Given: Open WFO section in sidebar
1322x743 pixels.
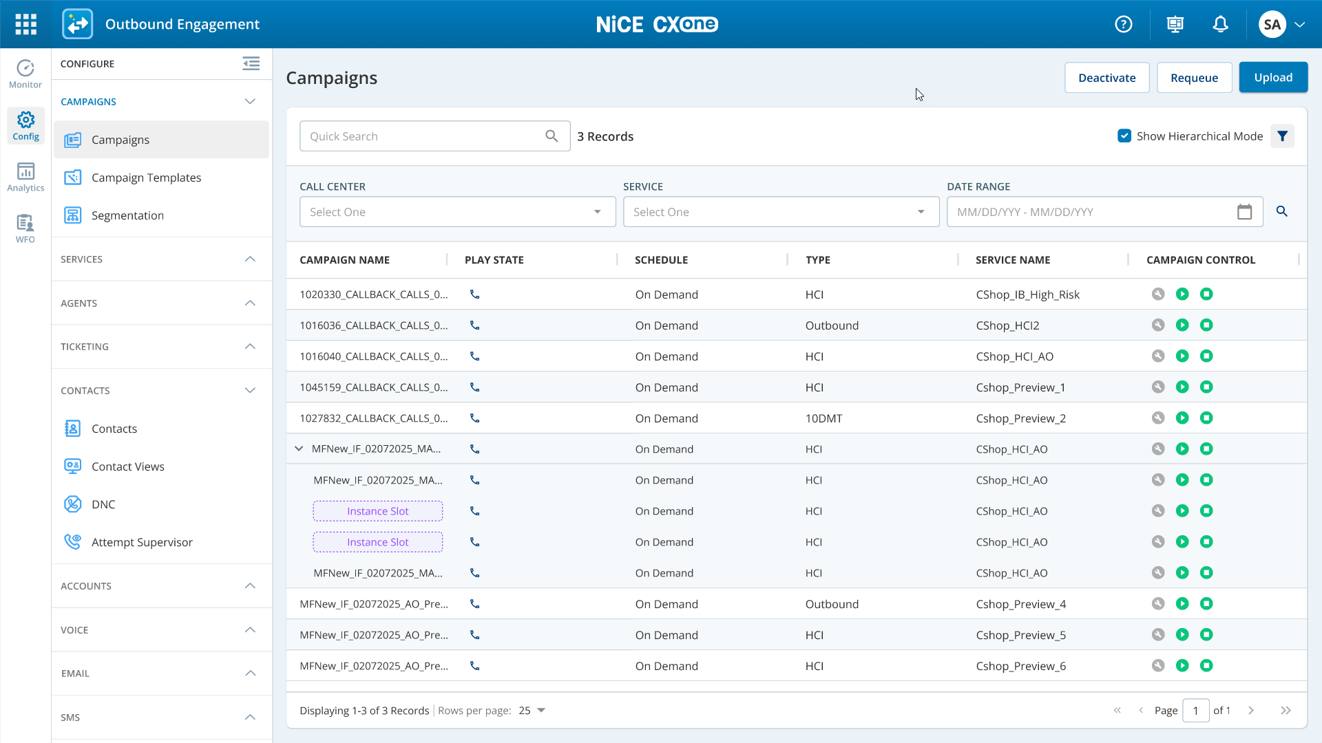Looking at the screenshot, I should [x=25, y=229].
